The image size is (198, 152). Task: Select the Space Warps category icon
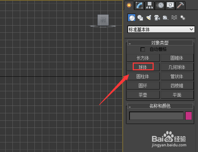click(x=174, y=18)
